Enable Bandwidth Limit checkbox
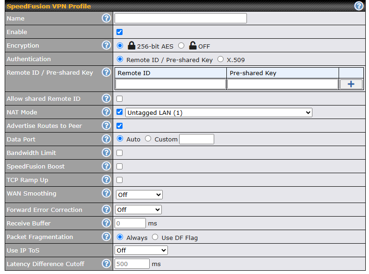The image size is (369, 274). 120,153
